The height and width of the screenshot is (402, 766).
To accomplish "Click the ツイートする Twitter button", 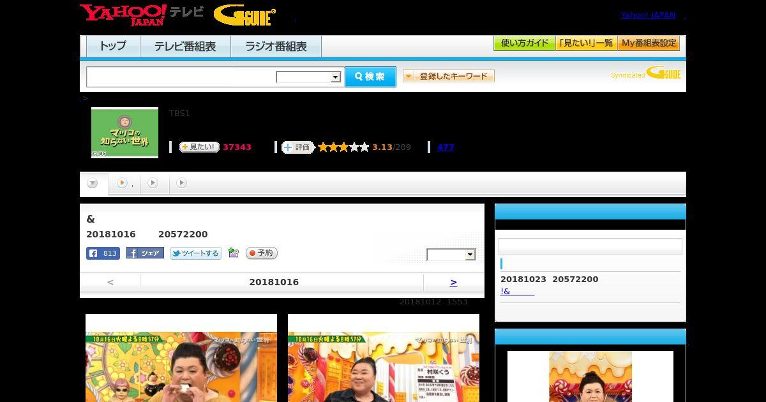I will tap(196, 253).
